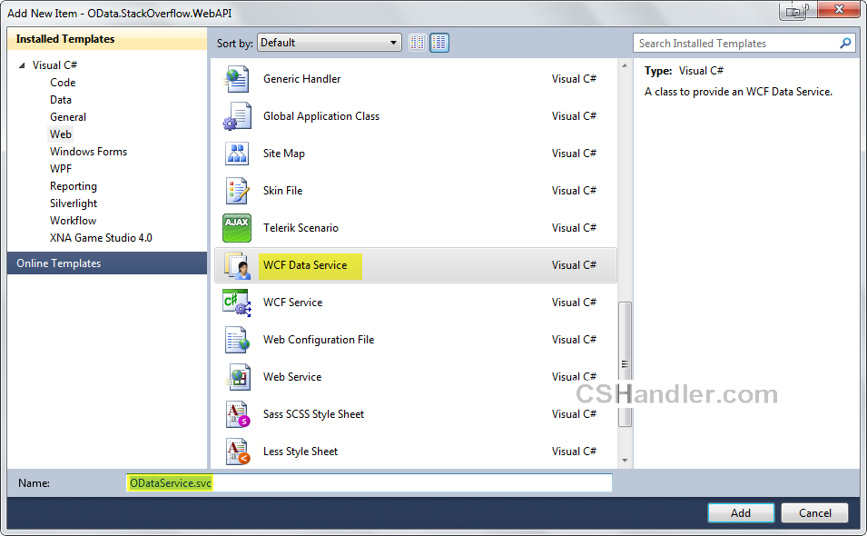
Task: Select the Web Service label
Action: coord(292,377)
